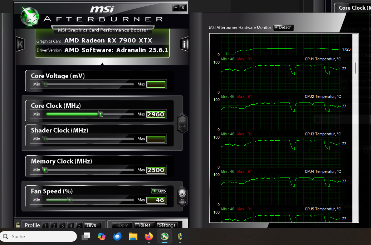Viewport: 371px width, 245px height.
Task: Open File Explorer from the taskbar
Action: coord(133,236)
